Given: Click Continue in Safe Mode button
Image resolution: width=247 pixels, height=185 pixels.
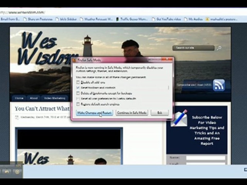Looking at the screenshot, I should pos(132,113).
